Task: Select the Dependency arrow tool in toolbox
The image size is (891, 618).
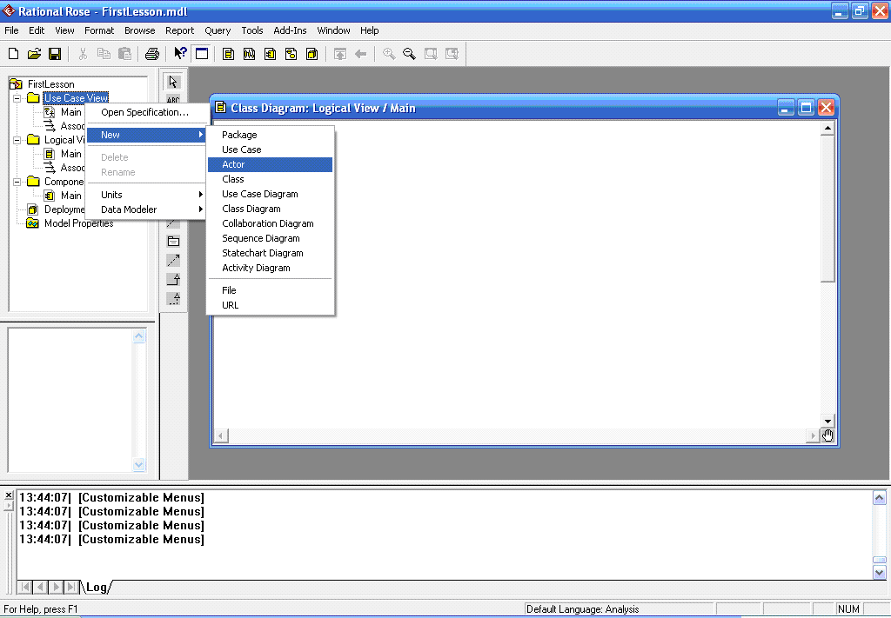Action: point(173,261)
